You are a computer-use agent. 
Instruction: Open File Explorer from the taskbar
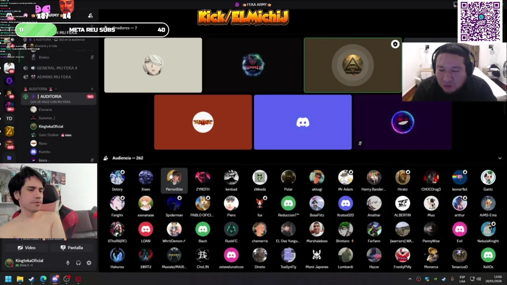(20, 279)
